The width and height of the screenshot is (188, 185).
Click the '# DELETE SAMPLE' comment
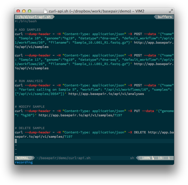pos(30,128)
